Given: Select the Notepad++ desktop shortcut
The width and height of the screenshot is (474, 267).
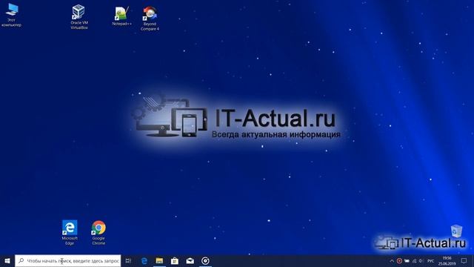Looking at the screenshot, I should (121, 16).
